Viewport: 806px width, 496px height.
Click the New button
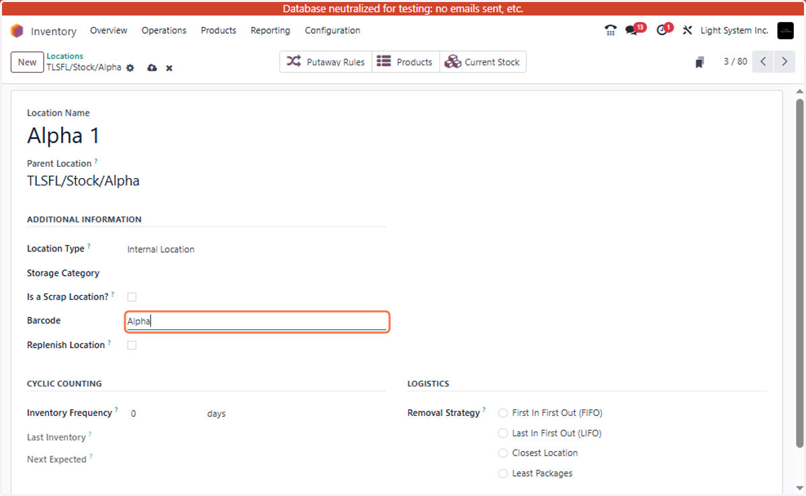27,62
